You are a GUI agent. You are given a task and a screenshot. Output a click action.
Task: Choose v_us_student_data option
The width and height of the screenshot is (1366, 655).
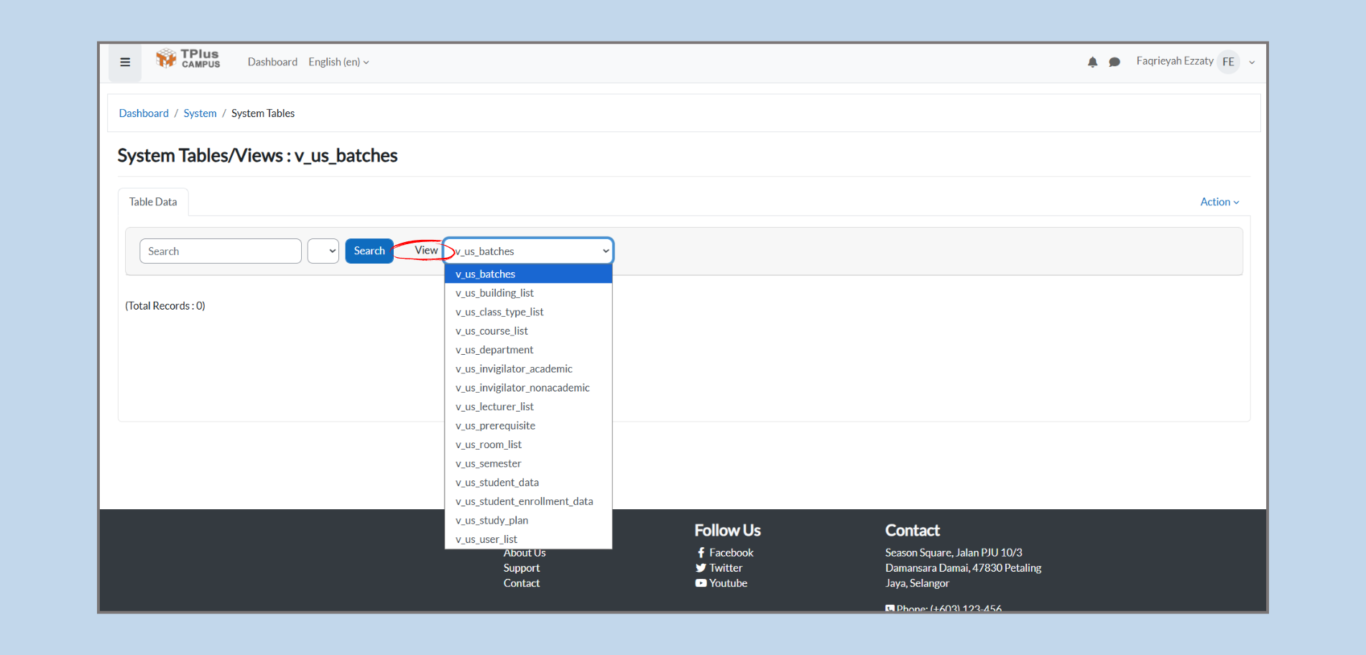click(497, 483)
